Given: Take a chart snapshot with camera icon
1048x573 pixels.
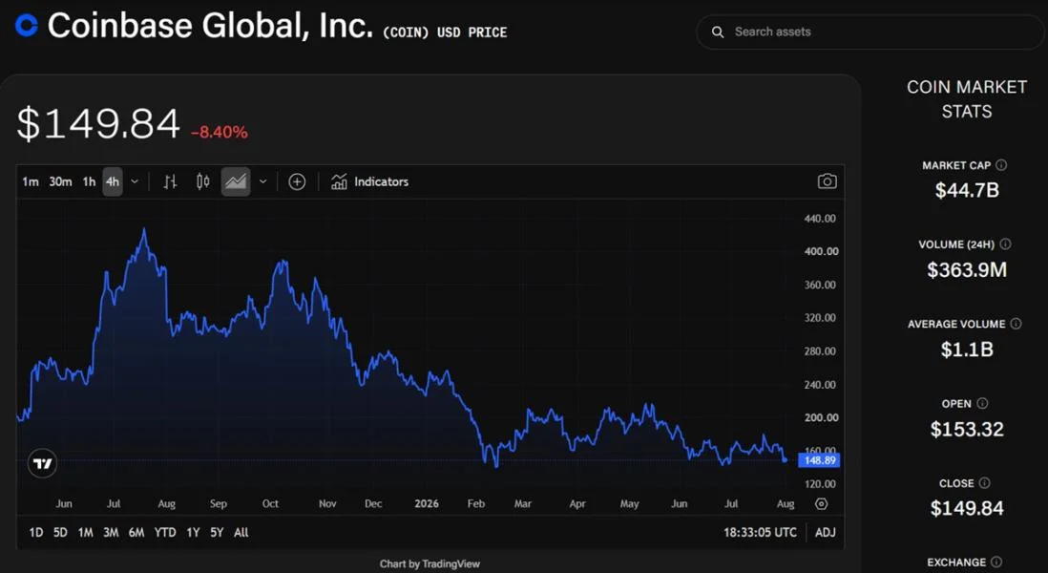Looking at the screenshot, I should pos(827,181).
